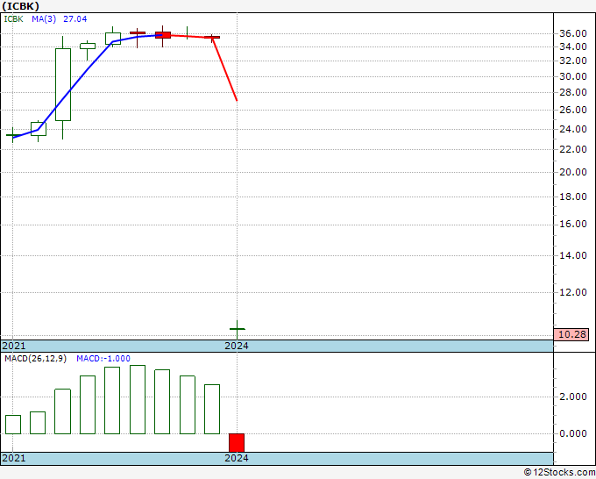Select the 18.00 price axis label

(573, 197)
